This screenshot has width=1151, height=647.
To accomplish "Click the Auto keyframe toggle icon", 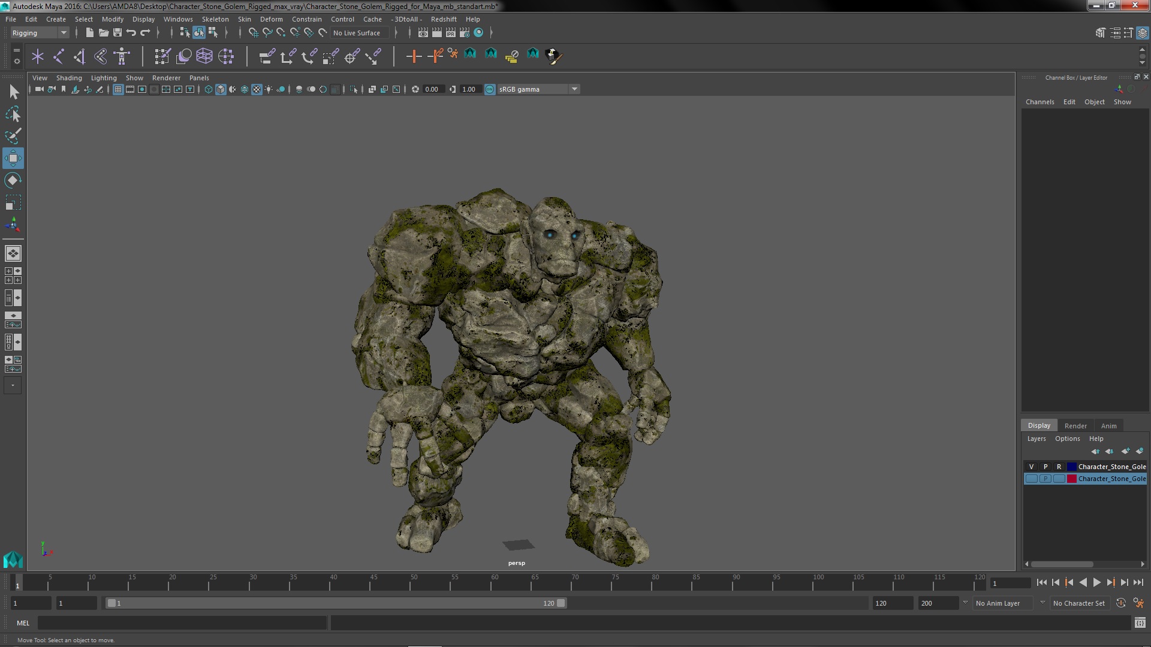I will (1121, 603).
